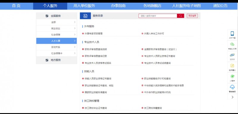
Task: Open 全国职称评审信息查询（试运行） link
Action: pyautogui.click(x=161, y=49)
